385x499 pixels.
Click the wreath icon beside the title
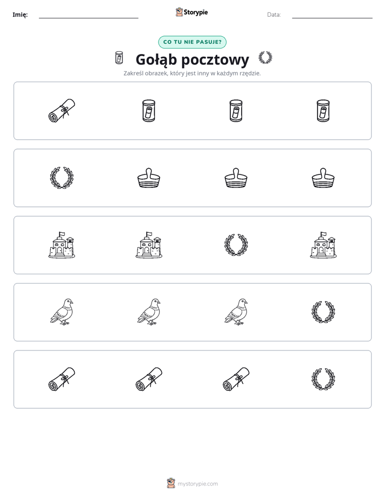pos(265,58)
